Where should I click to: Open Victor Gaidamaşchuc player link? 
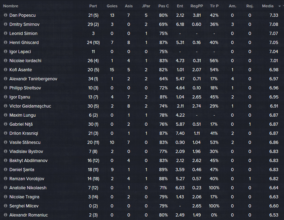pyautogui.click(x=30, y=106)
